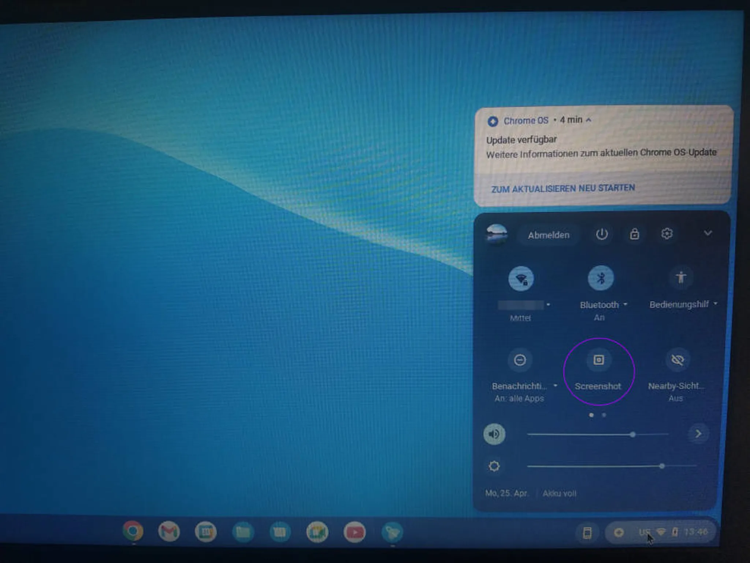The image size is (750, 563).
Task: Click the 'Mittel' Wi-Fi signal label
Action: pyautogui.click(x=520, y=318)
